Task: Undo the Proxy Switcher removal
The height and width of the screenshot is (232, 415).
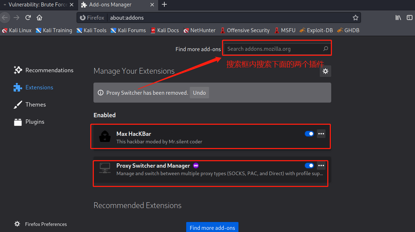Action: (x=199, y=93)
